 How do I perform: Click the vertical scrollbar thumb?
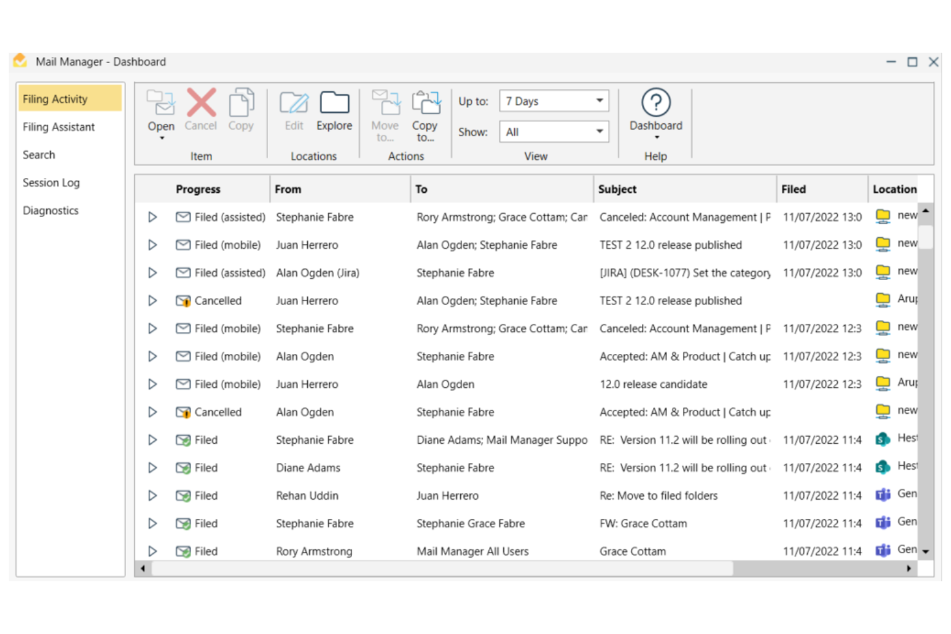pyautogui.click(x=925, y=236)
